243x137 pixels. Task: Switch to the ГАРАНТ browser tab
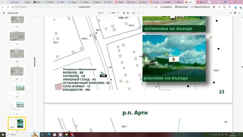point(166,2)
